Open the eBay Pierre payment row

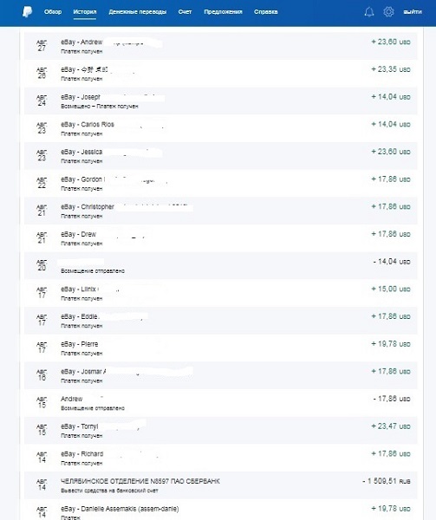click(x=221, y=348)
